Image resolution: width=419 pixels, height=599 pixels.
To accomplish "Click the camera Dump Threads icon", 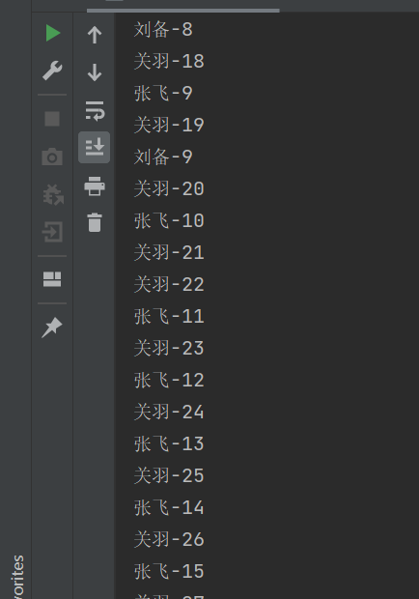I will point(52,157).
